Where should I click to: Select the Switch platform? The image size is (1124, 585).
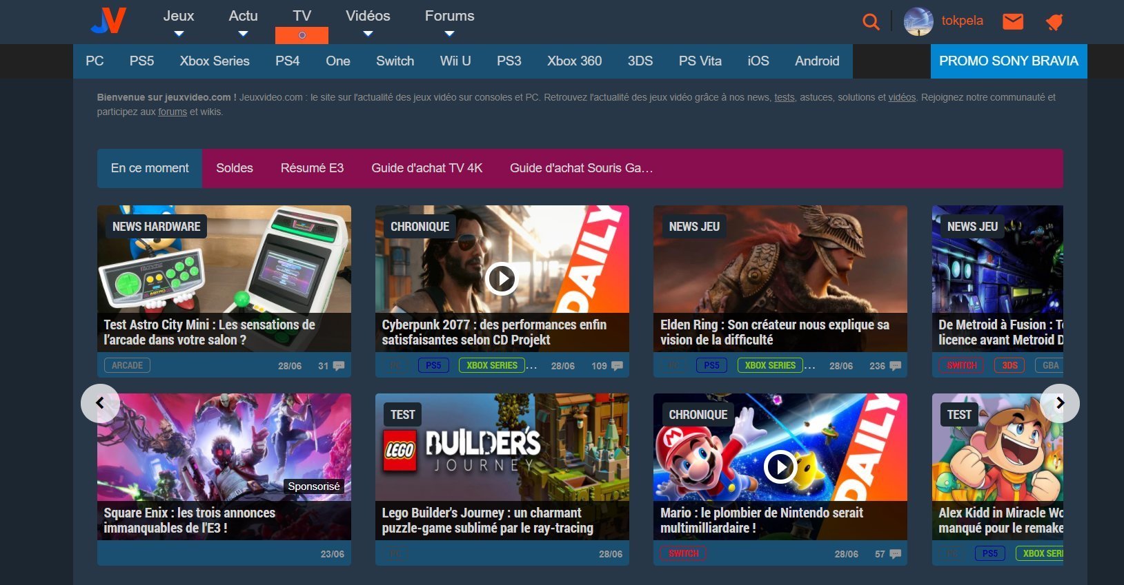[395, 61]
